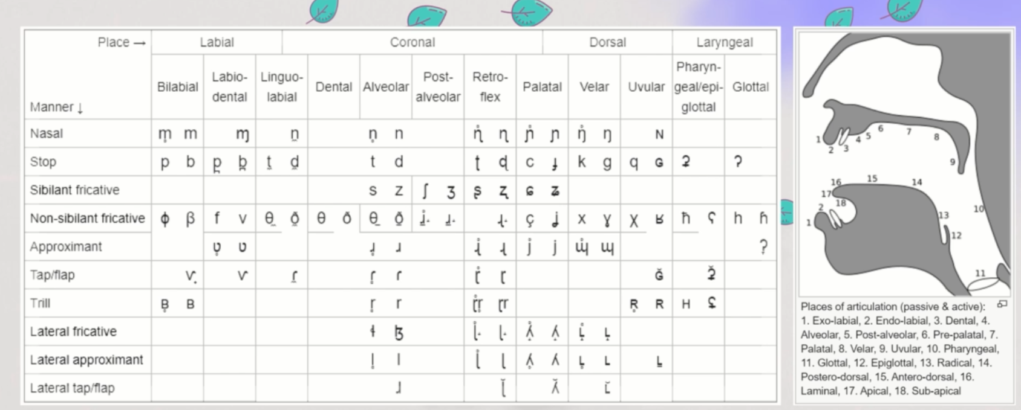Viewport: 1021px width, 410px height.
Task: Click the Bilabial column header
Action: point(177,87)
